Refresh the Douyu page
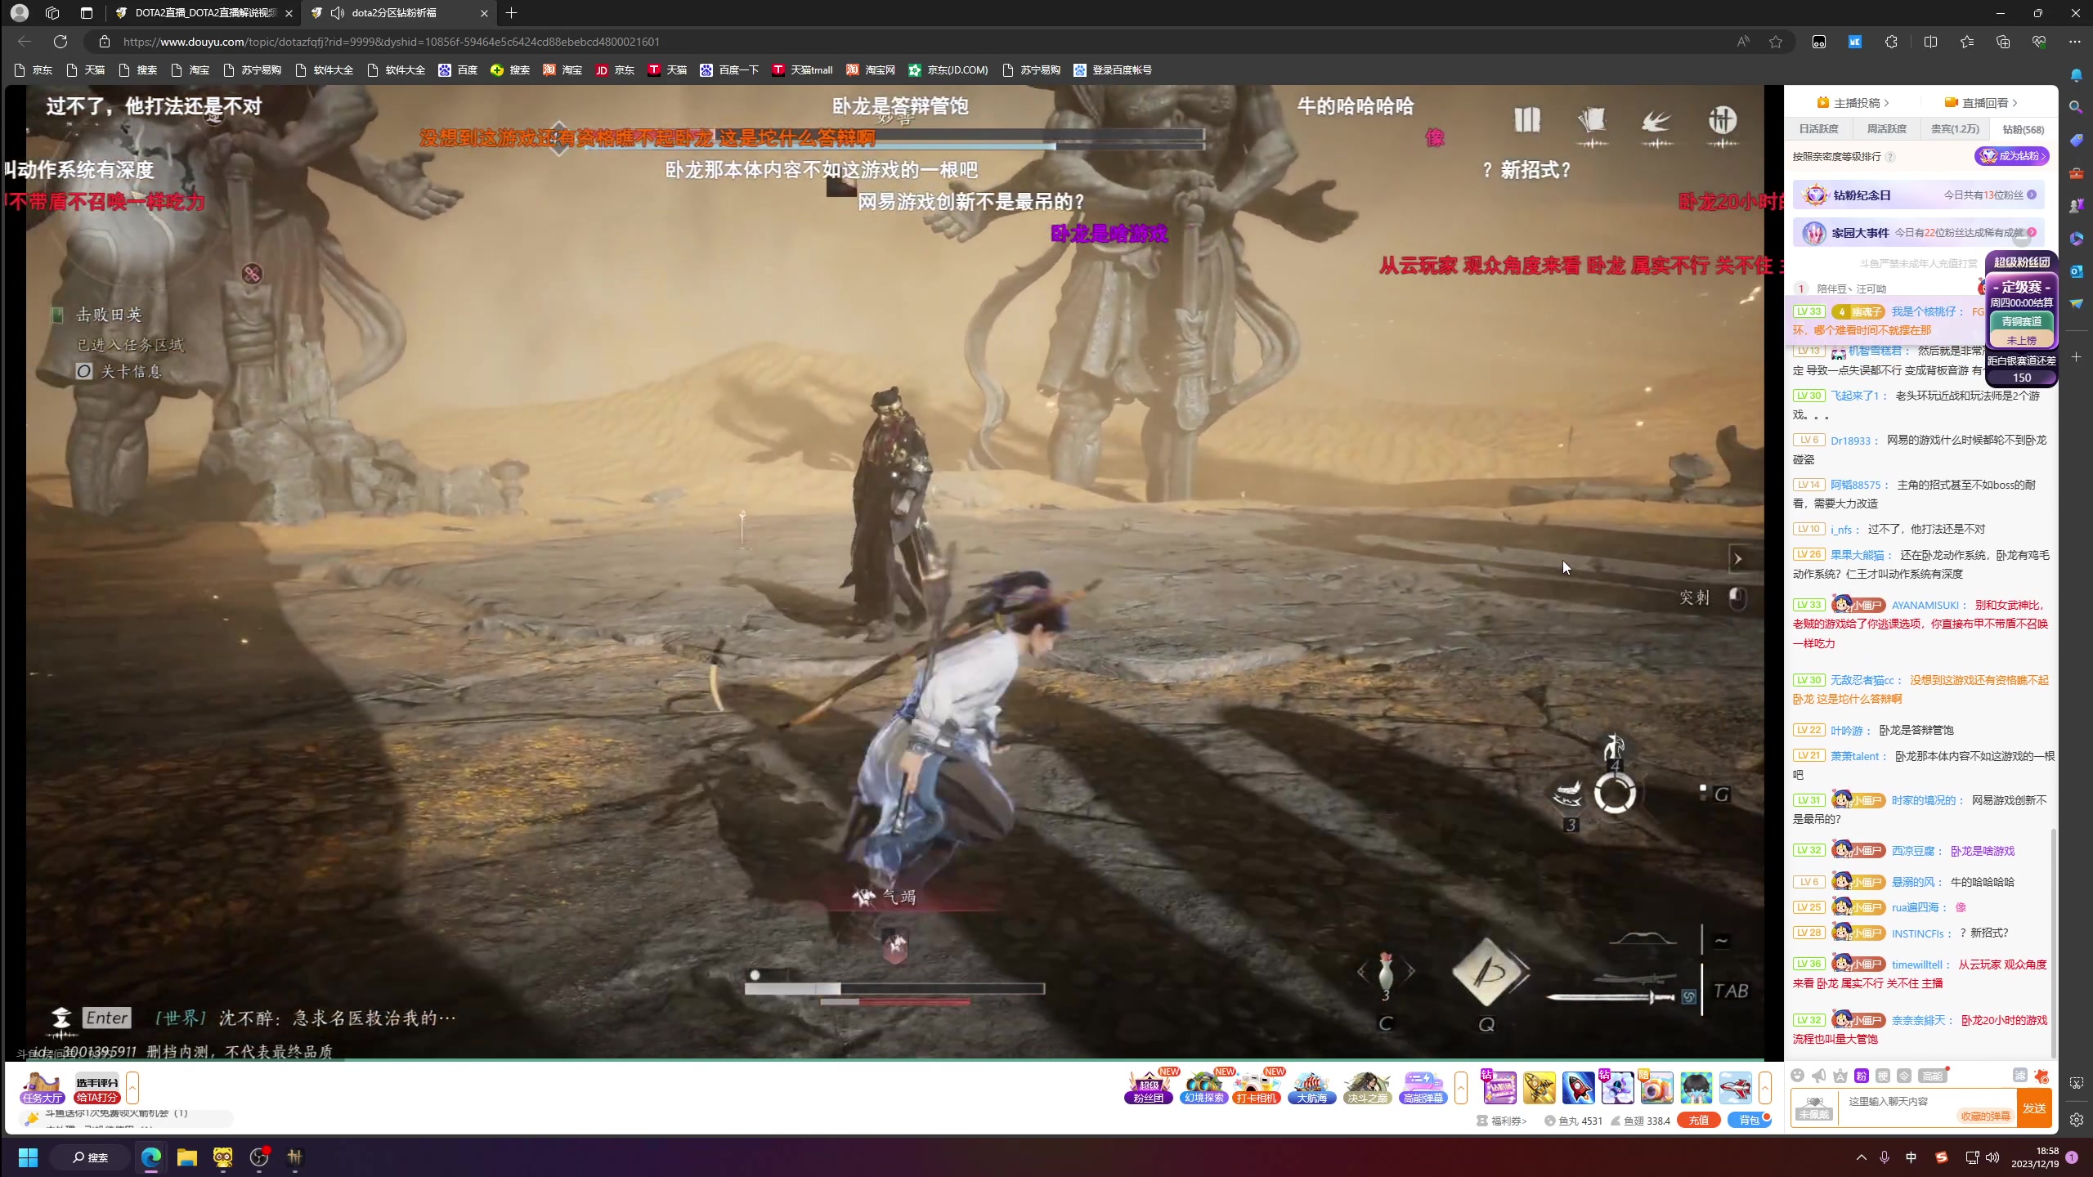The height and width of the screenshot is (1177, 2093). (x=61, y=42)
